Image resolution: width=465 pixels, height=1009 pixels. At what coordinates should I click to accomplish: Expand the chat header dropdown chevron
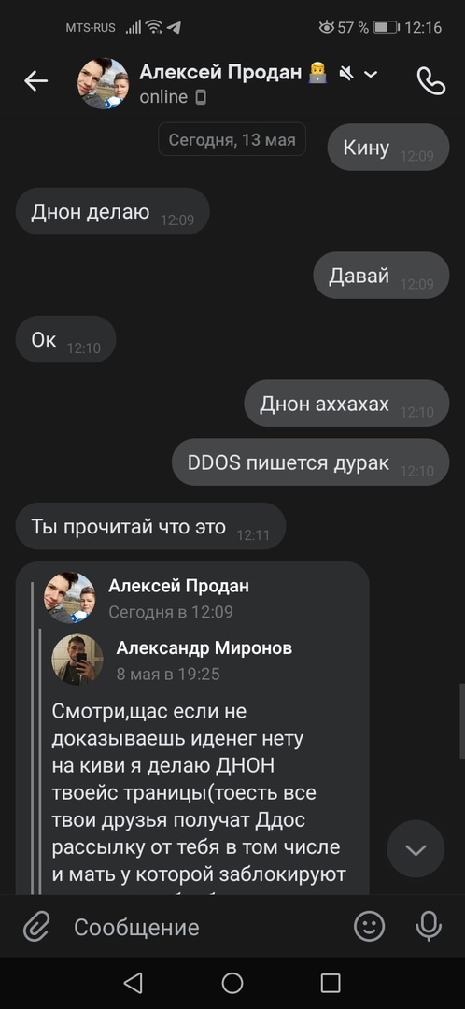(371, 74)
